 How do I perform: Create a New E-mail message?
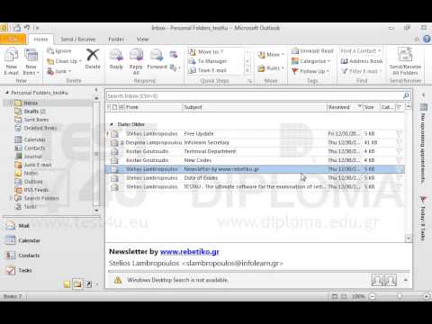[x=12, y=62]
